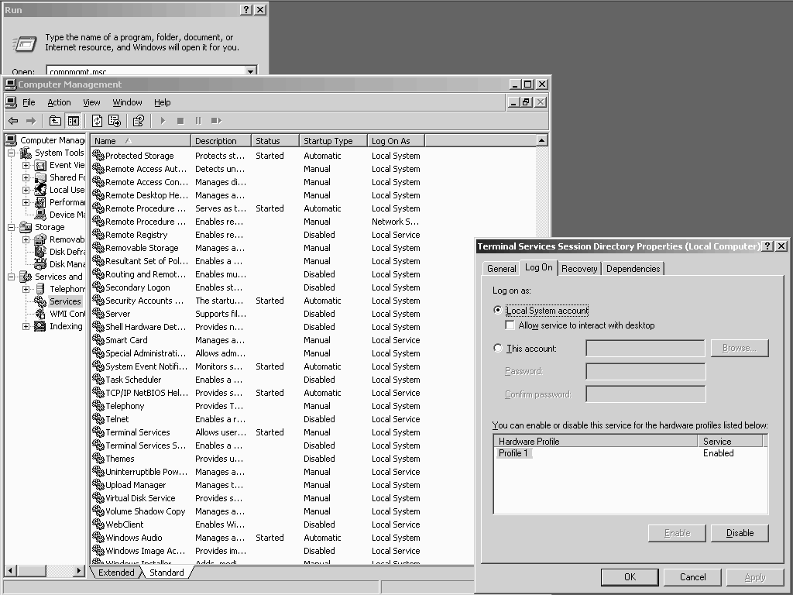
Task: Collapse the System Tools tree node
Action: (x=11, y=153)
